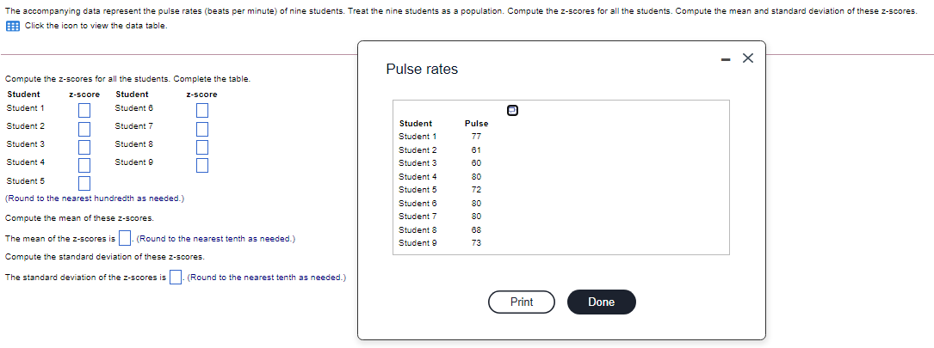Click the Pulse column header in table
This screenshot has width=934, height=348.
(476, 124)
